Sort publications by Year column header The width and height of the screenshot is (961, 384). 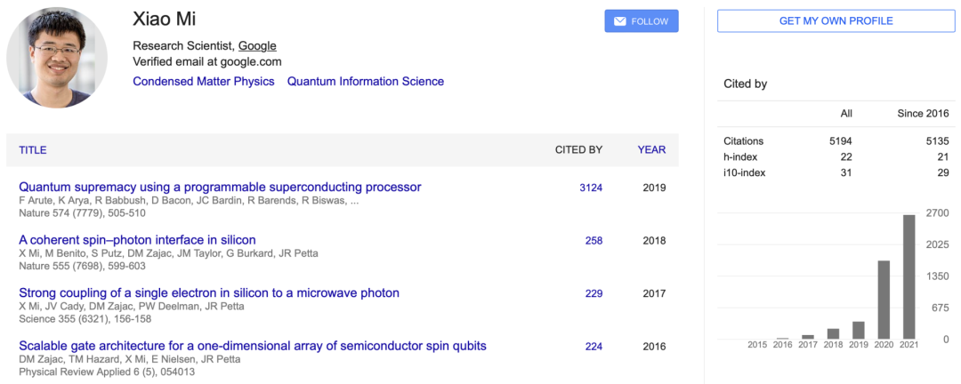click(x=651, y=150)
